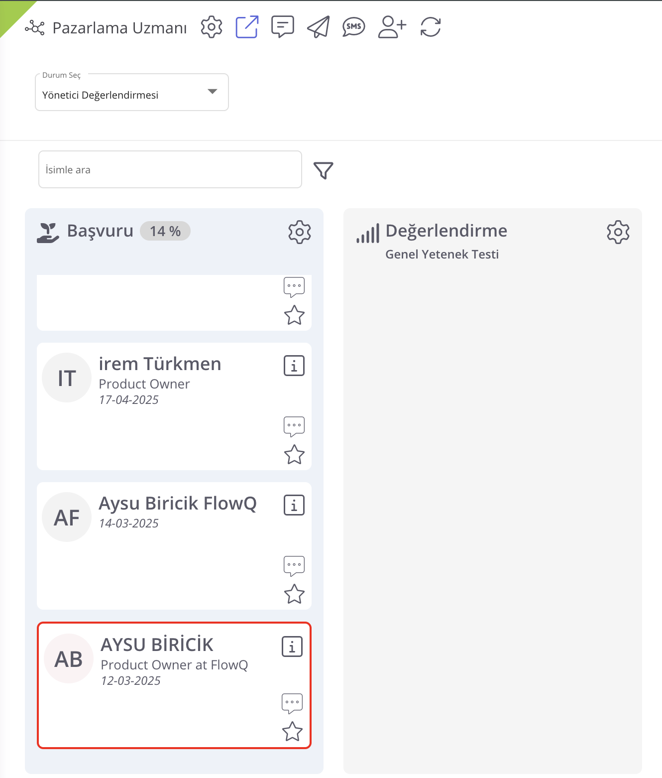Image resolution: width=662 pixels, height=778 pixels.
Task: Open comments on Aysu Biricik FlowQ card
Action: click(x=294, y=566)
